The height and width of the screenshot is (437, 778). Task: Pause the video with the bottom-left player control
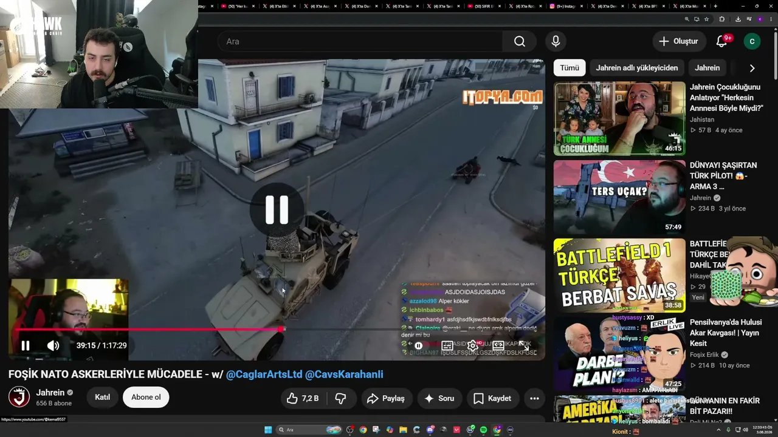(26, 345)
